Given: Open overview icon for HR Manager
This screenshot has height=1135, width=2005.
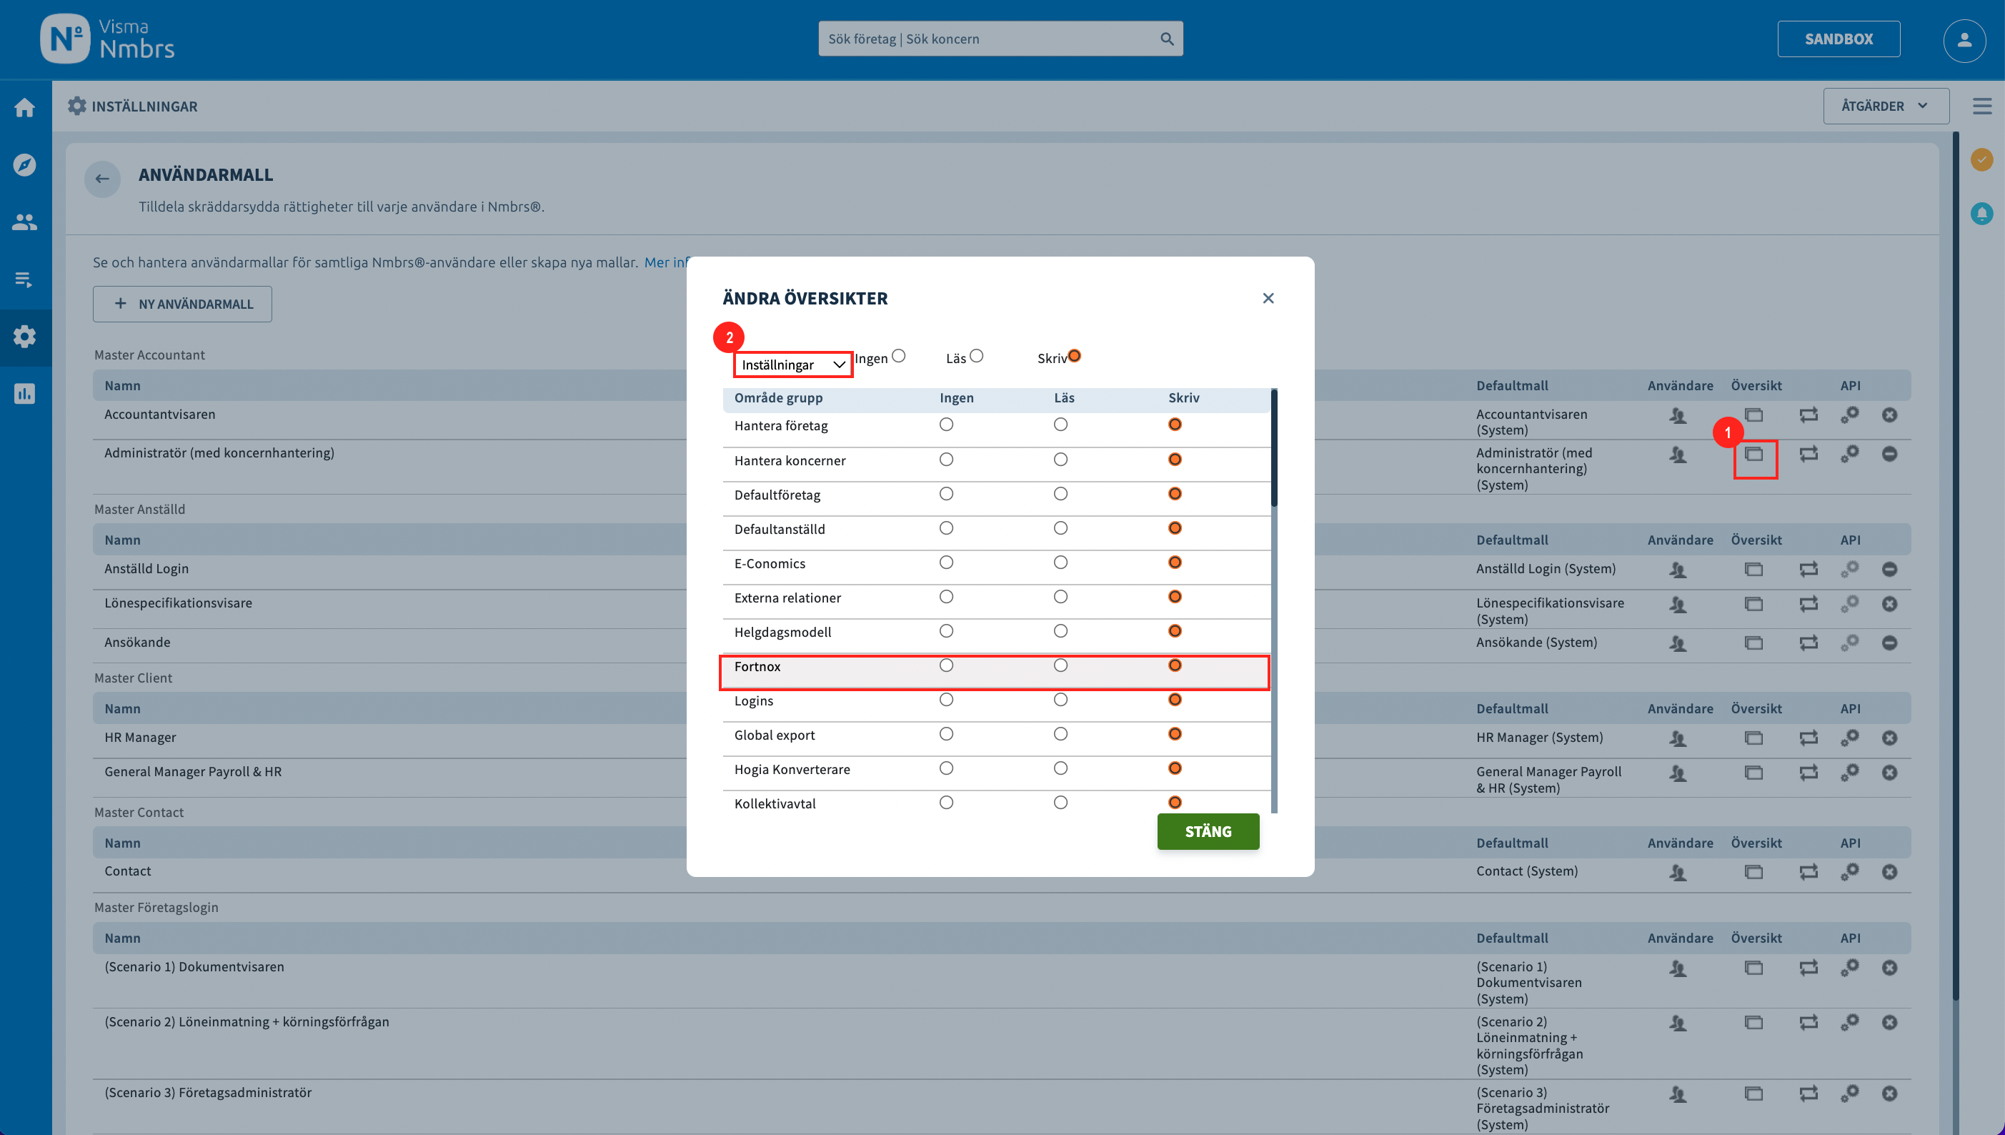Looking at the screenshot, I should [x=1753, y=738].
